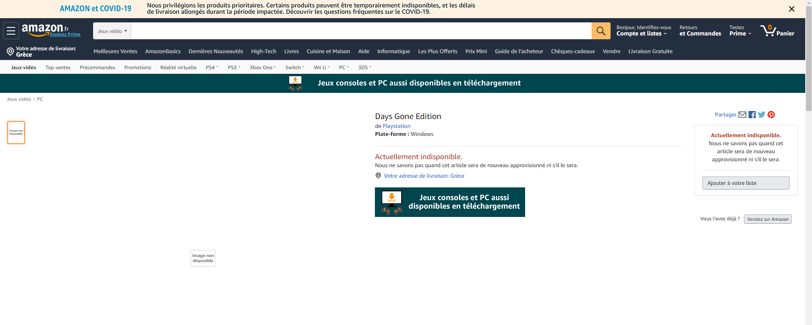Open the Aide help page
The width and height of the screenshot is (812, 325).
click(364, 51)
